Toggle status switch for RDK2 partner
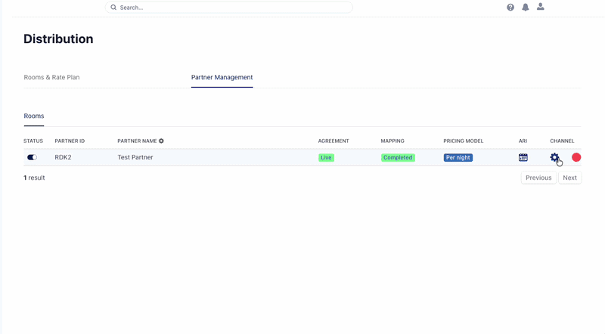Screen dimensions: 605x334 click(x=32, y=157)
